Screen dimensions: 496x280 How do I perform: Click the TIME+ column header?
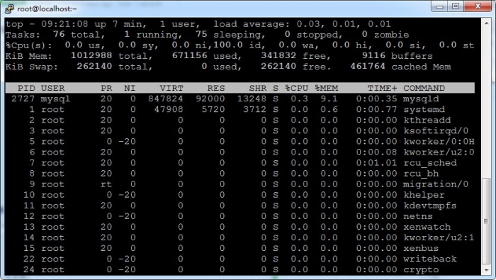pyautogui.click(x=382, y=88)
